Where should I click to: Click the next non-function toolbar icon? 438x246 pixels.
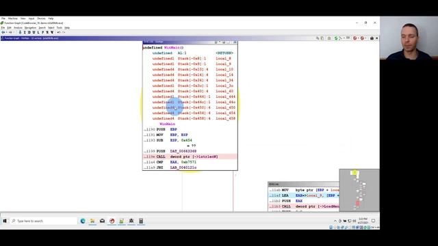point(47,32)
